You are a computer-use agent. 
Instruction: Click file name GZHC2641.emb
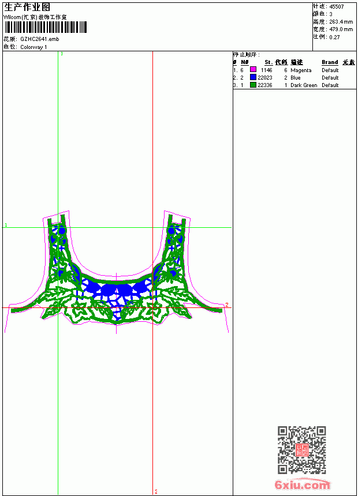coord(40,39)
